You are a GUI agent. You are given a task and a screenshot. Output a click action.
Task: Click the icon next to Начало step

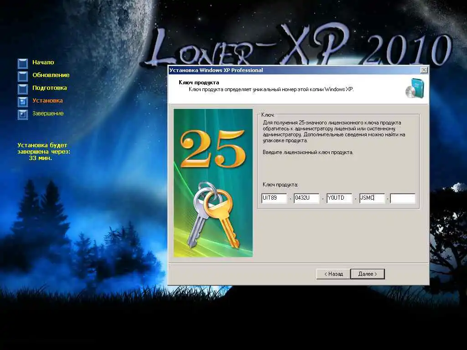(23, 63)
